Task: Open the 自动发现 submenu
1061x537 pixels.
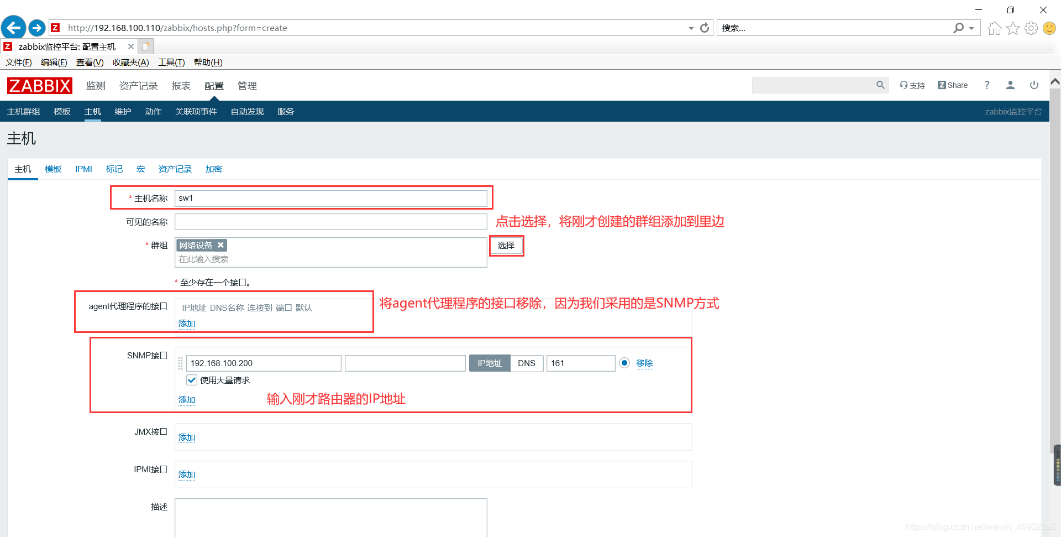Action: click(247, 111)
